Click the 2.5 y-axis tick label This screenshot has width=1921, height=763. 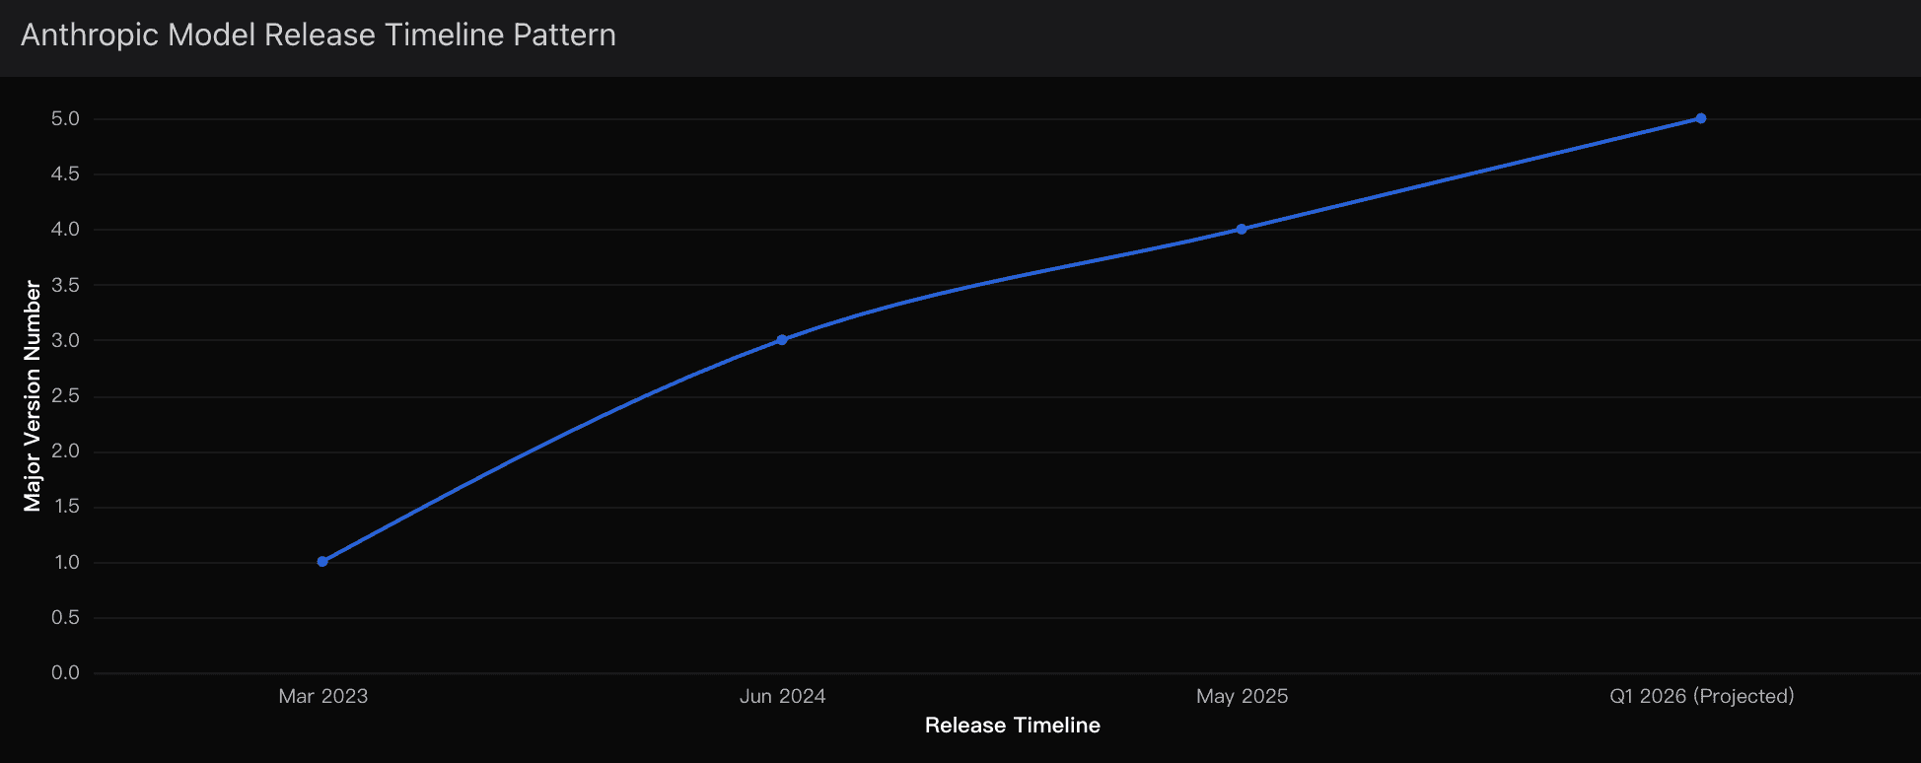tap(65, 396)
